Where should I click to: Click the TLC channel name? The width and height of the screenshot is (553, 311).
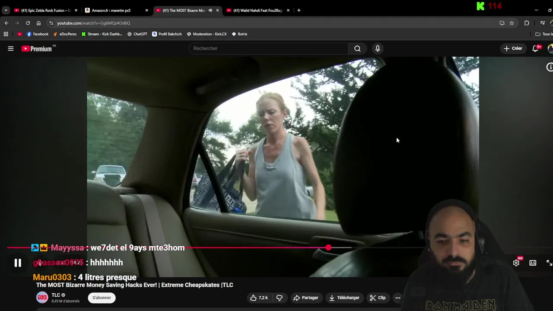(56, 295)
